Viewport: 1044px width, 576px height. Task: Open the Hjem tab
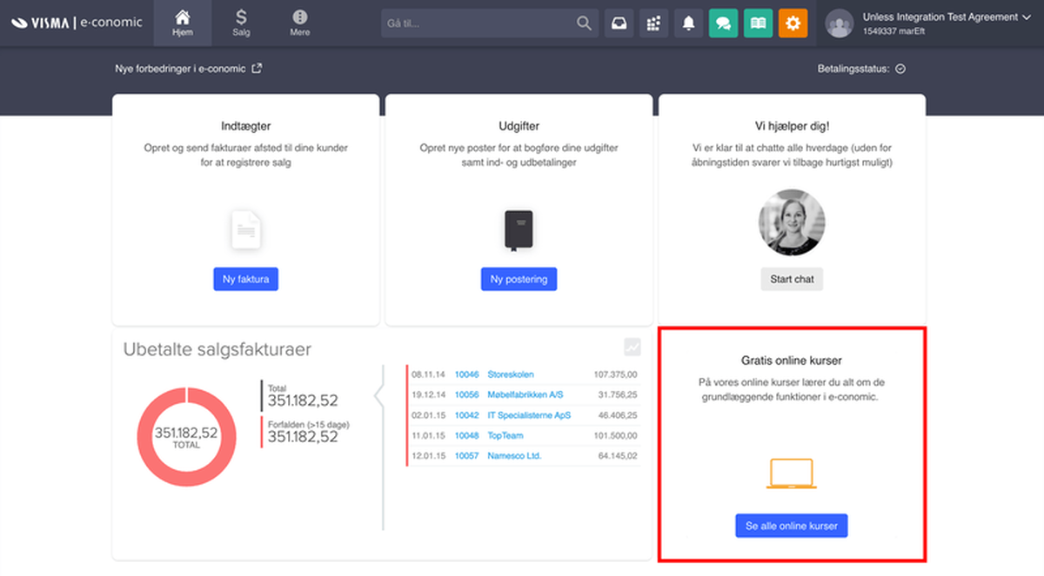coord(183,23)
